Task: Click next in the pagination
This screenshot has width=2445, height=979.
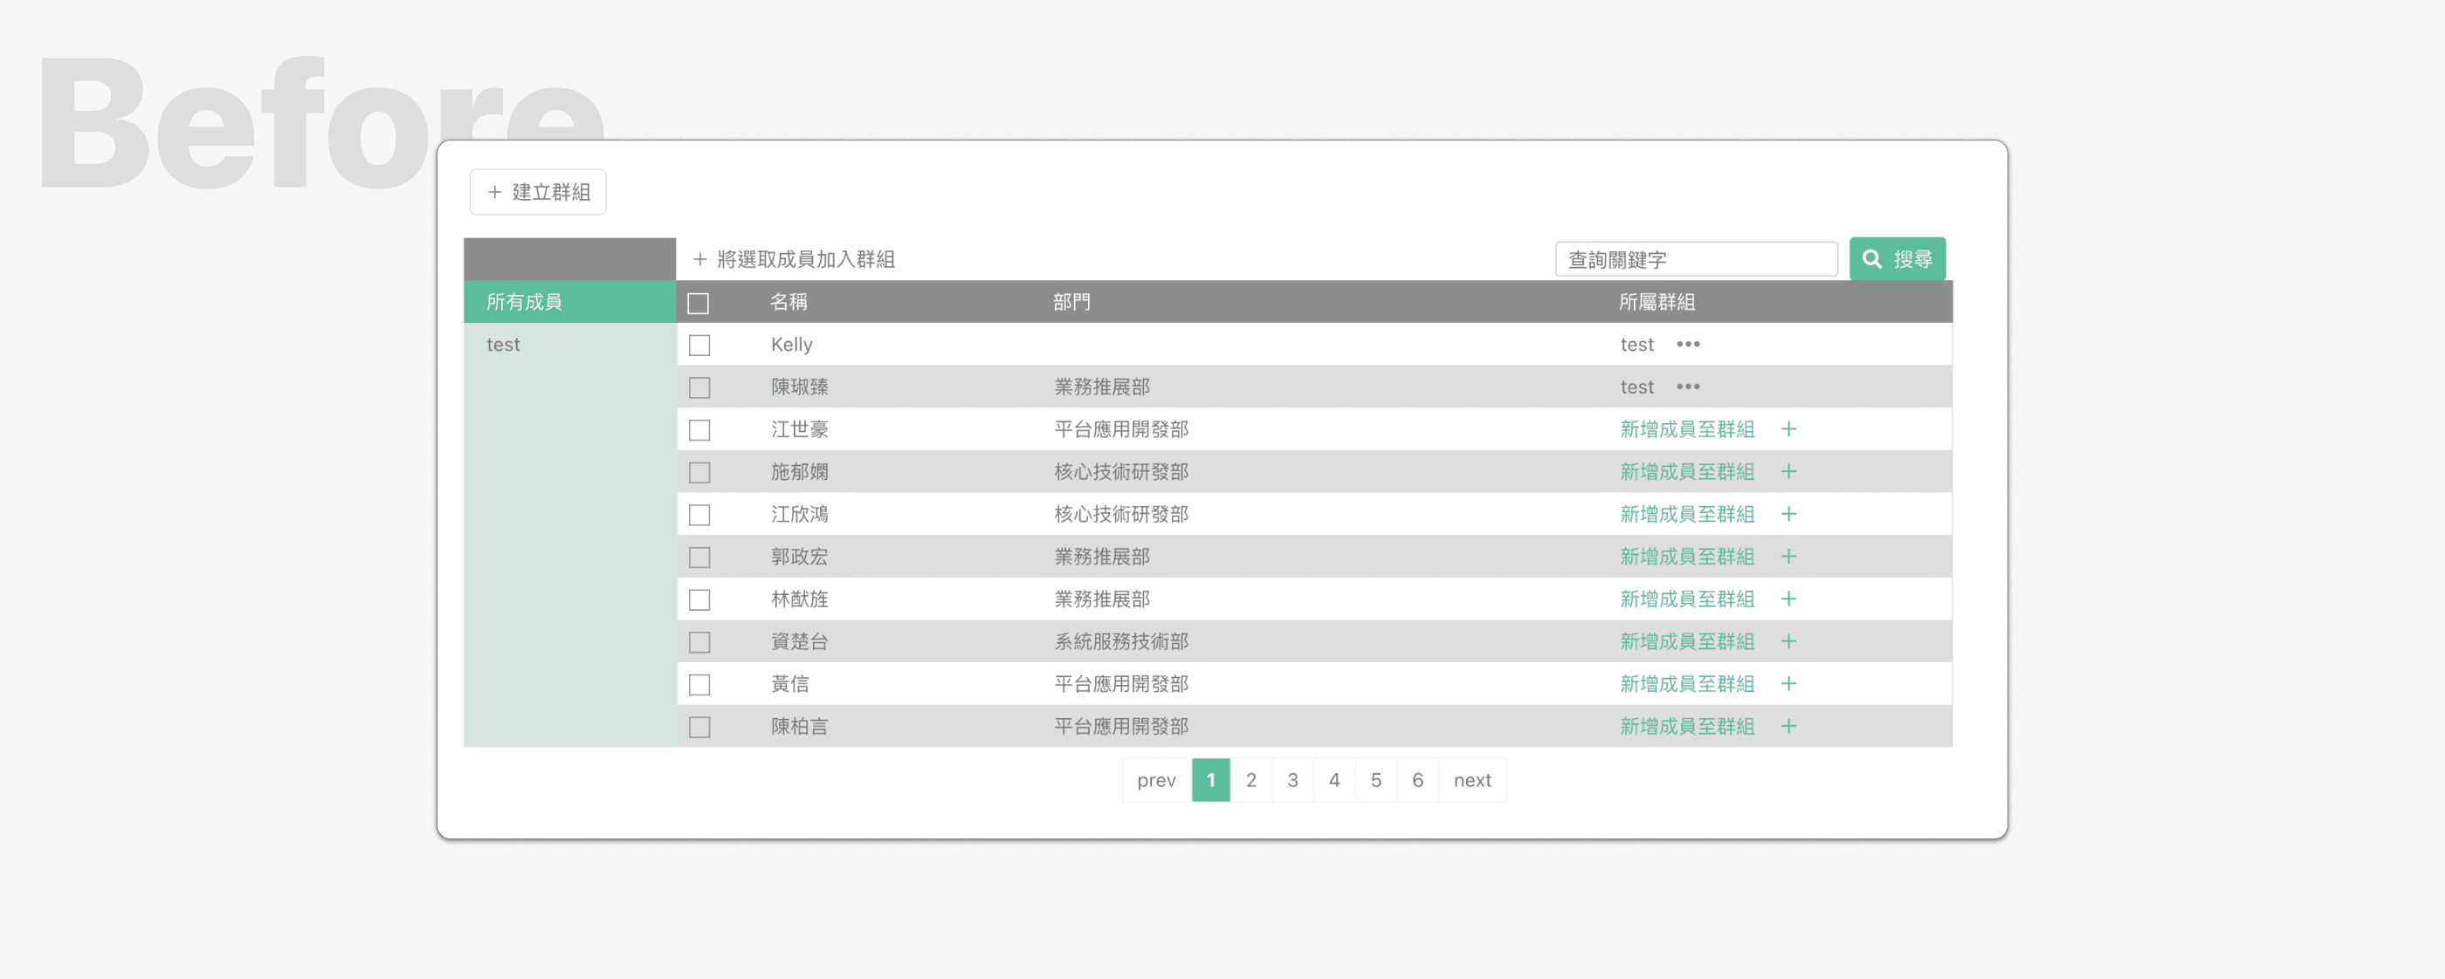Action: (1471, 780)
